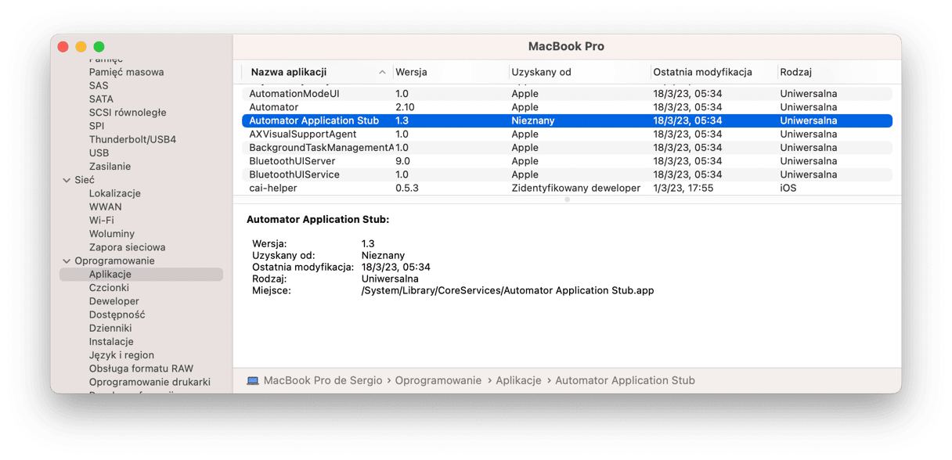Click the Uzyskany od column header
Screen dimensions: 952x460
[541, 72]
